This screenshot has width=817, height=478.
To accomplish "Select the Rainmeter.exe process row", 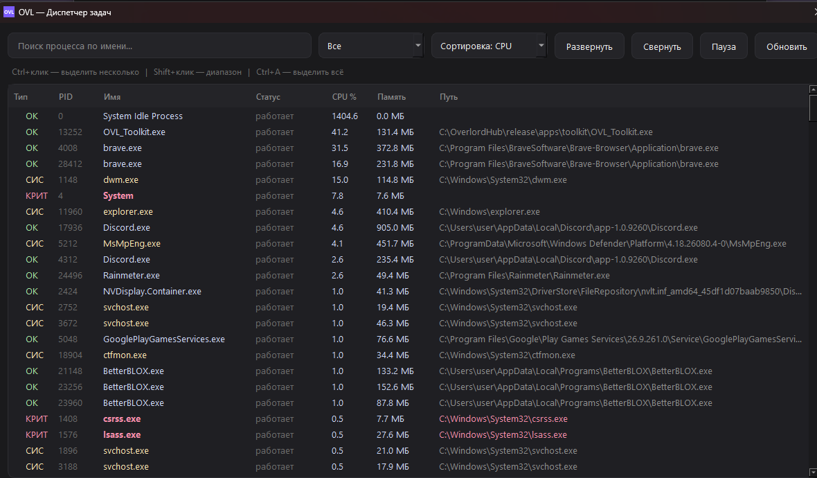I will pos(408,275).
